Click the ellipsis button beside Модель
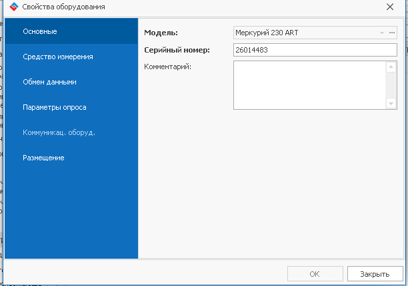 (392, 33)
